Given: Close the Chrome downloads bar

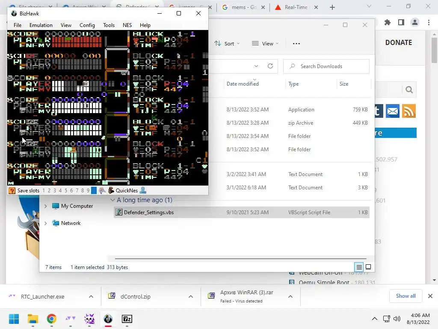Looking at the screenshot, I should 430,296.
